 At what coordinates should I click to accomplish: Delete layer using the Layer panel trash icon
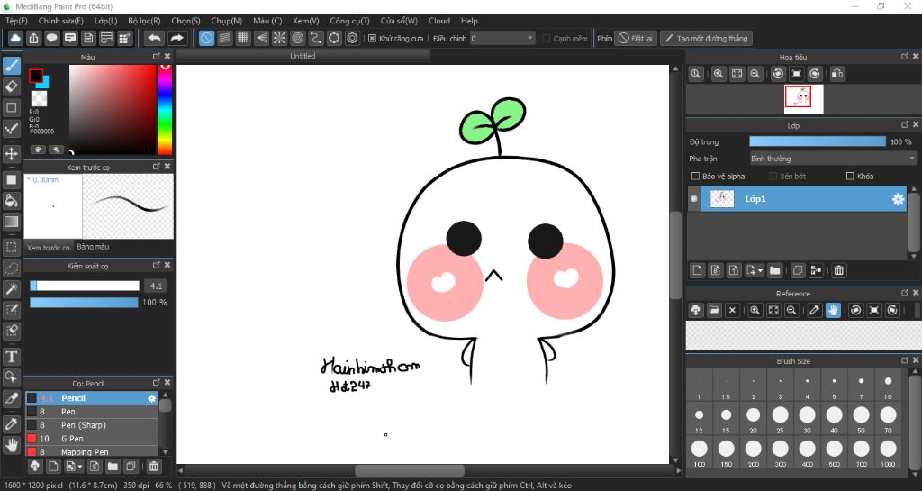839,270
